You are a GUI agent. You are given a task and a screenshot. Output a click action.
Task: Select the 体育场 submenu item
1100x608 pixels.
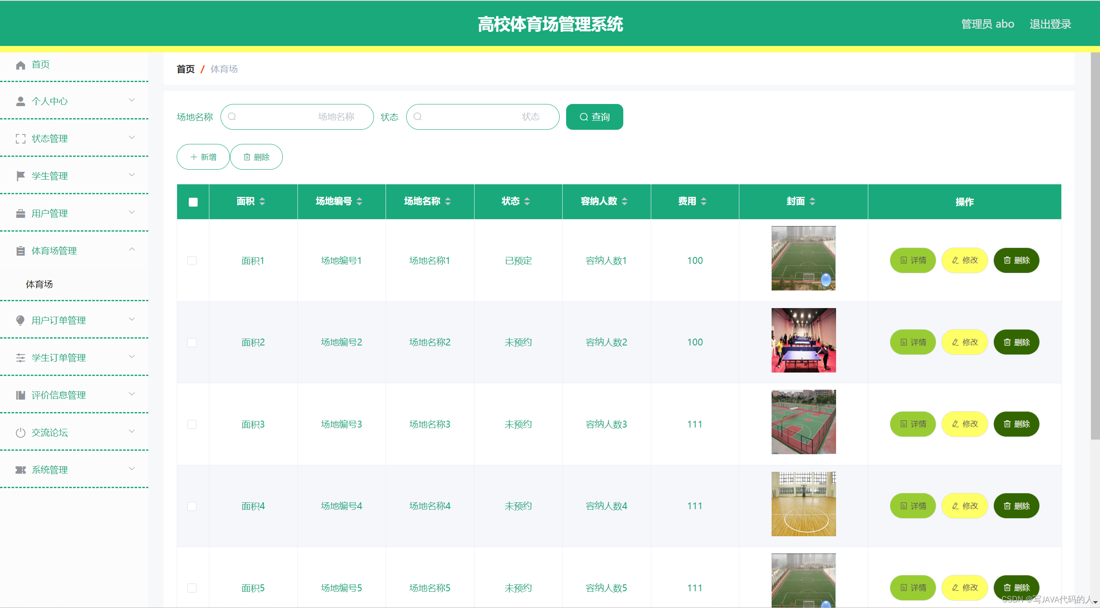coord(74,284)
